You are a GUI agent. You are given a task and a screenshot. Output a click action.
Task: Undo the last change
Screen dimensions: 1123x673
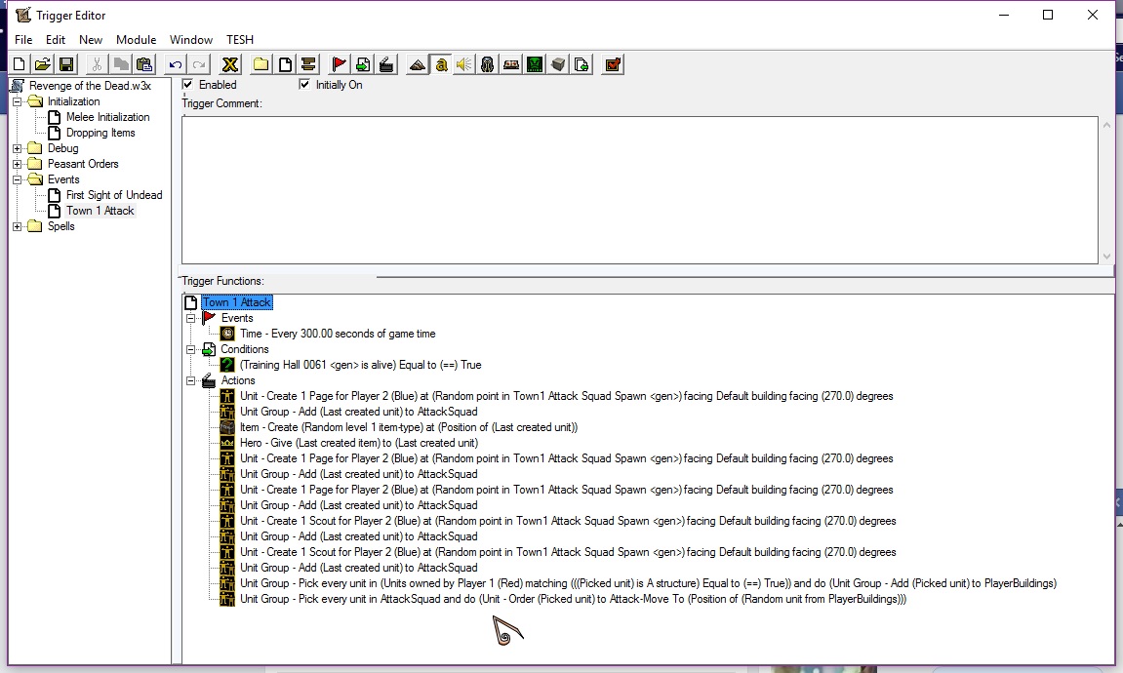175,65
